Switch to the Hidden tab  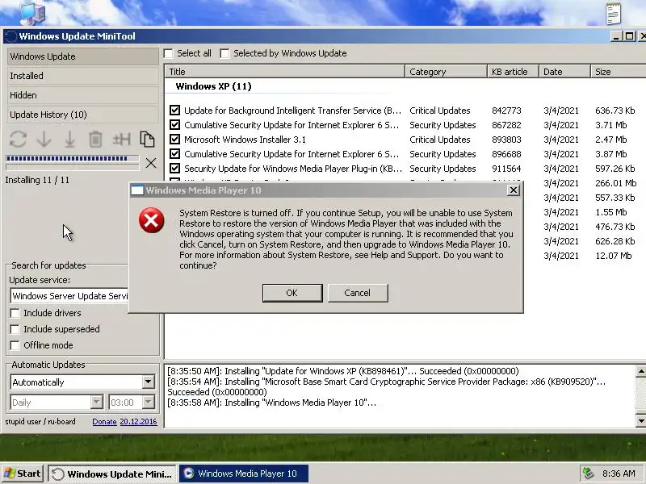point(82,95)
